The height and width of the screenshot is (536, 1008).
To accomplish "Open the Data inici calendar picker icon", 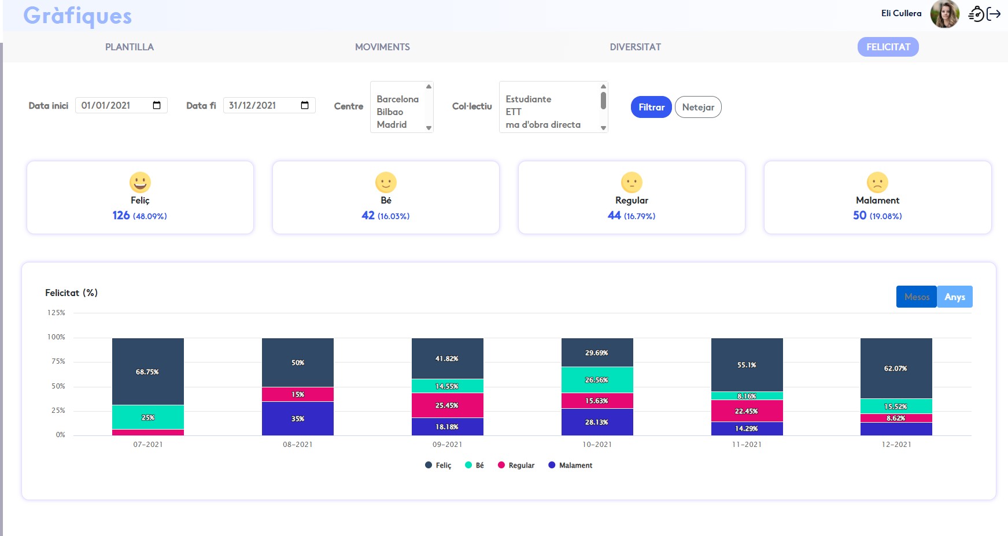I will [157, 105].
